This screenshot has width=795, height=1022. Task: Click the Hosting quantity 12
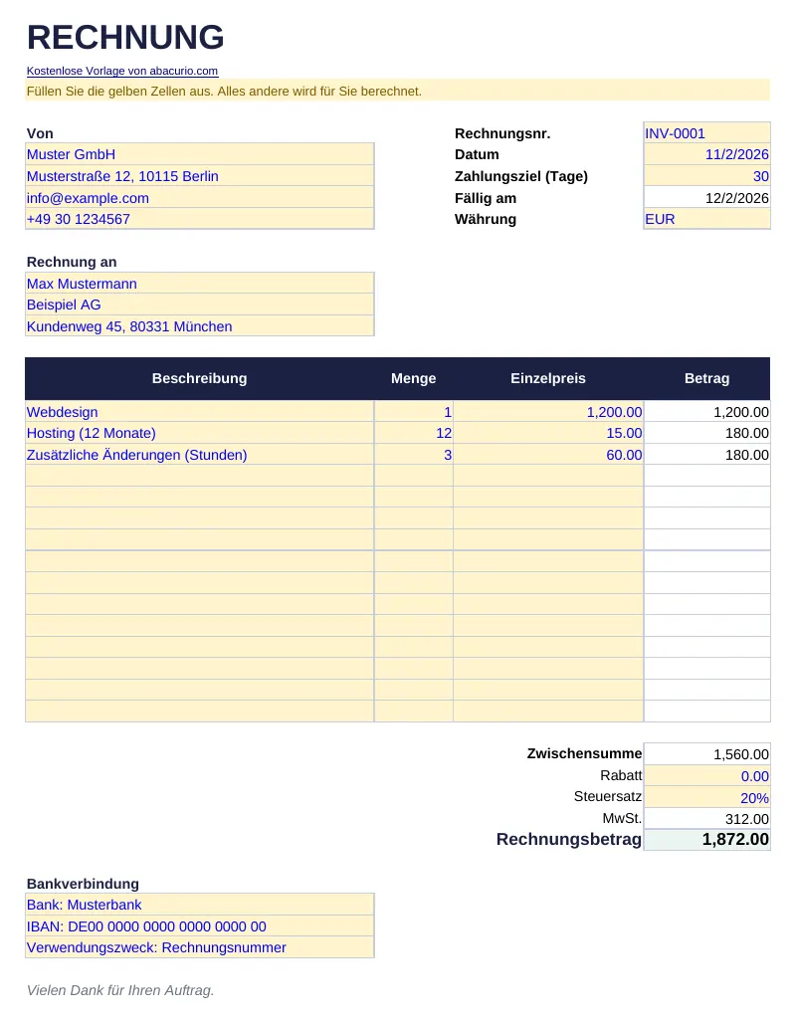click(x=413, y=433)
